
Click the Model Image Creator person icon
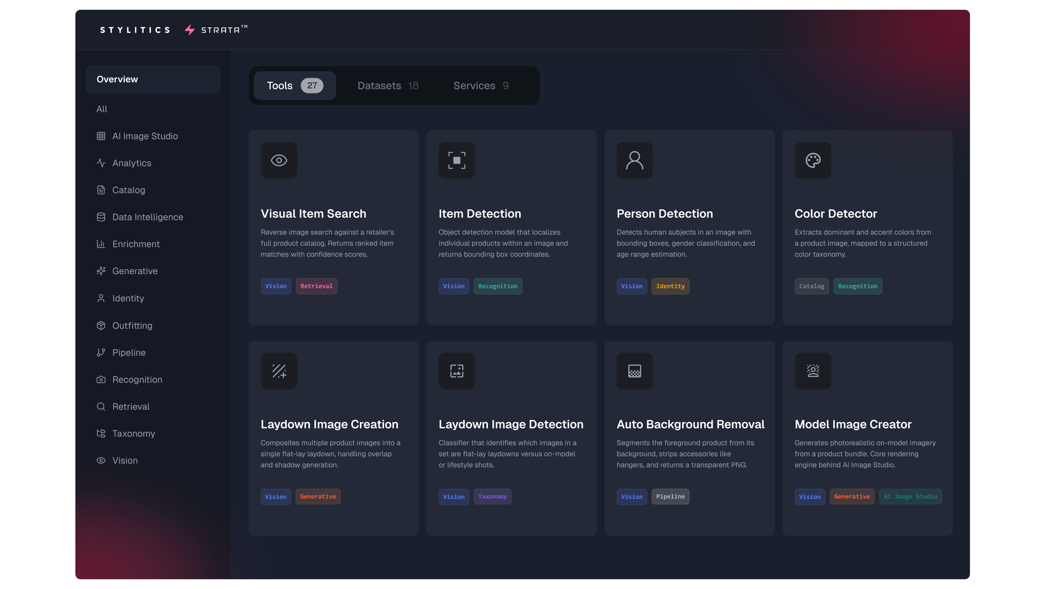812,371
